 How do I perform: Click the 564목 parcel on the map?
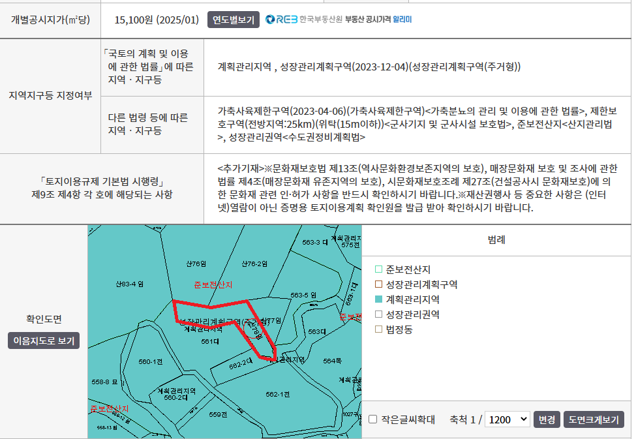(332, 361)
